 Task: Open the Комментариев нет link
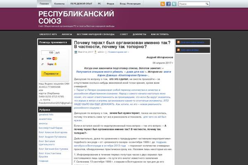(119, 52)
